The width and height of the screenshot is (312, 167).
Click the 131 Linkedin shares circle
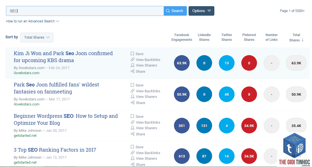(x=204, y=126)
